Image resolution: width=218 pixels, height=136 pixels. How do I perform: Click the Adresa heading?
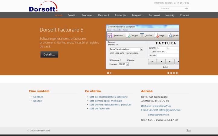147,91
